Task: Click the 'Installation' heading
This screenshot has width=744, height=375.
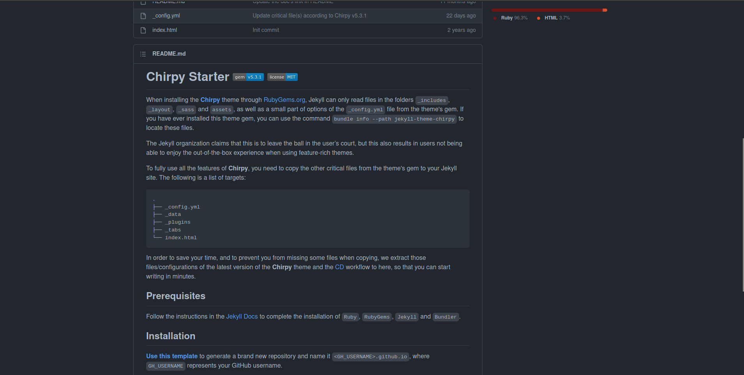Action: [x=171, y=336]
